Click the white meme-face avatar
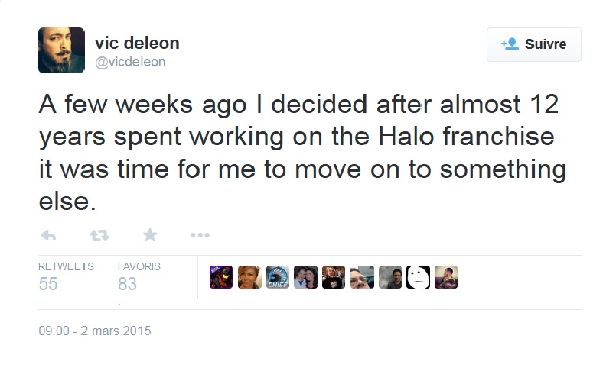Viewport: 616px width, 371px height. (x=418, y=277)
